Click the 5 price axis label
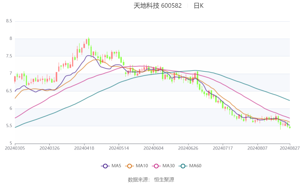Viewport: 302px width, 183px height. 11,143
